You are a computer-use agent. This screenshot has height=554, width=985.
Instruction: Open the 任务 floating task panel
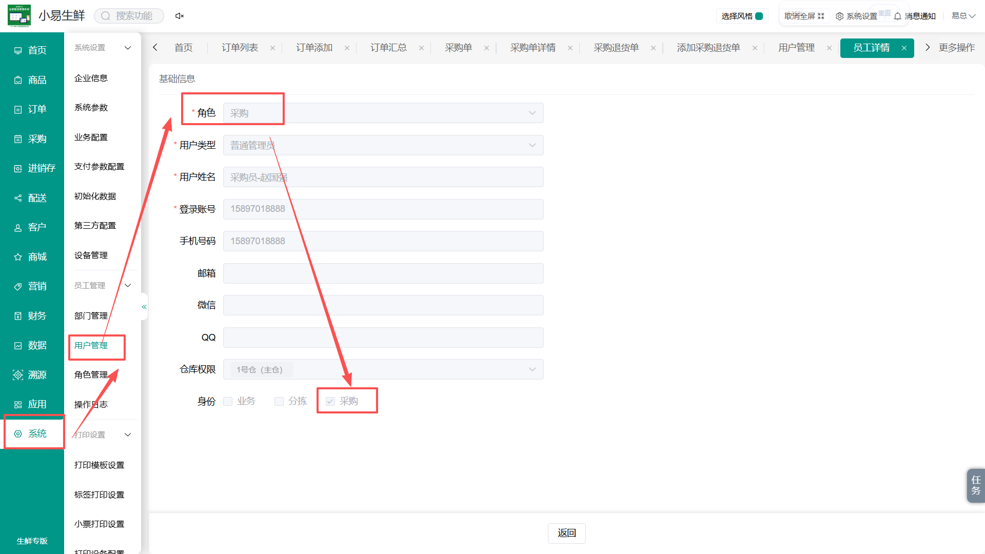[976, 485]
